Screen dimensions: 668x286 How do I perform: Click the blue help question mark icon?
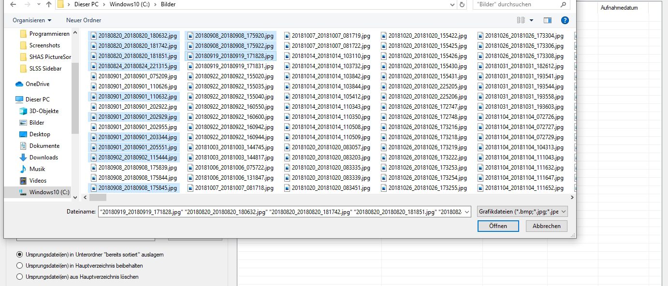click(565, 20)
